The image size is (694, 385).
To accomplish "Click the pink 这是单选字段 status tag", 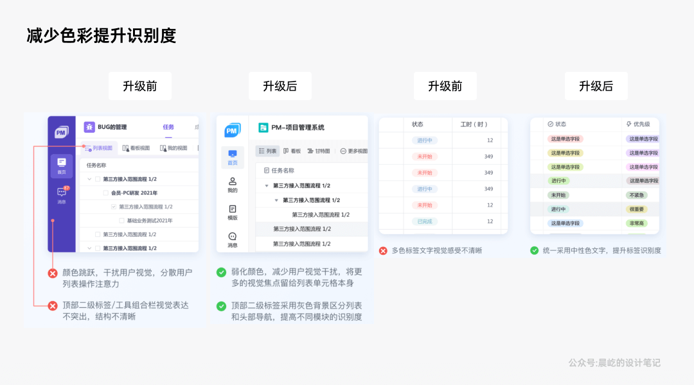I will [565, 139].
